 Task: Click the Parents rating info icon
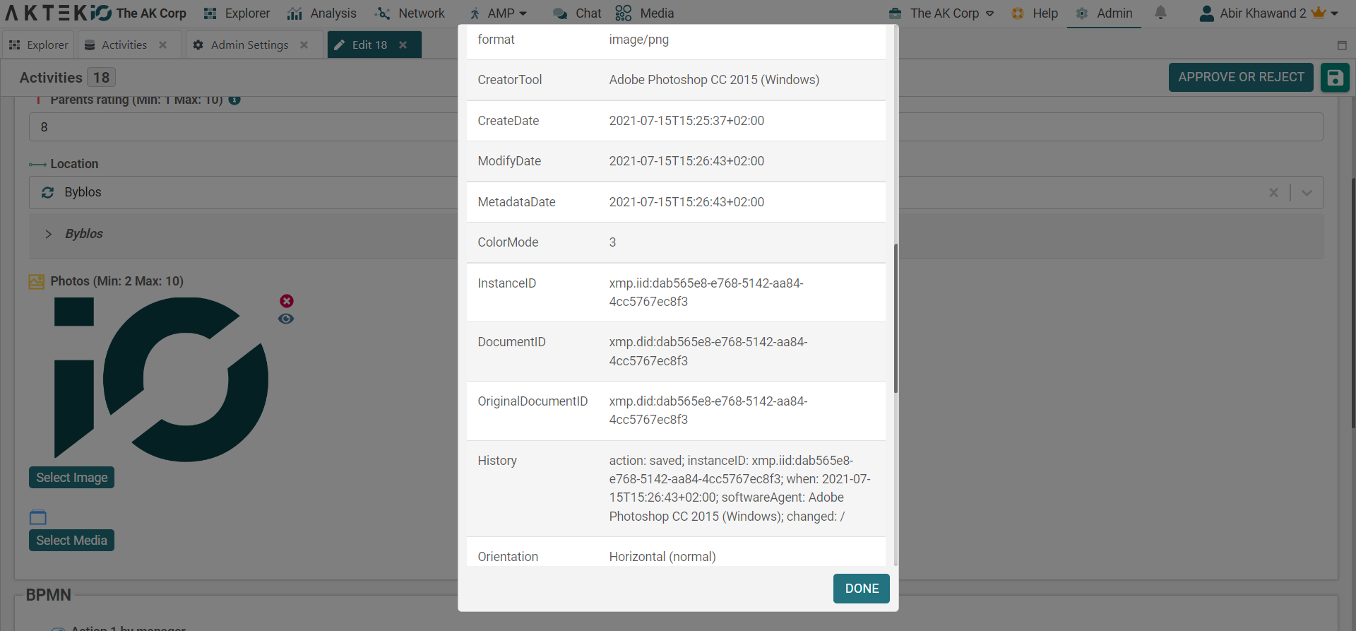(234, 100)
